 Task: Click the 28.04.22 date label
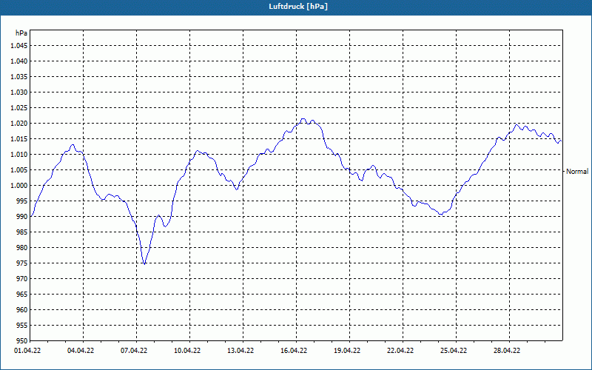coord(507,351)
